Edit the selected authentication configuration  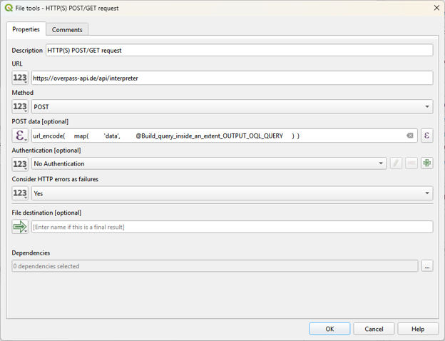(396, 163)
